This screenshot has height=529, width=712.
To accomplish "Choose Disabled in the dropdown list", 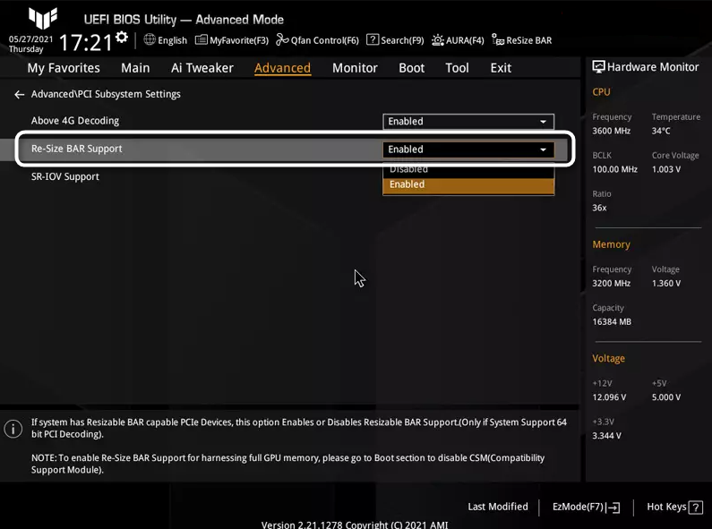I will click(468, 170).
